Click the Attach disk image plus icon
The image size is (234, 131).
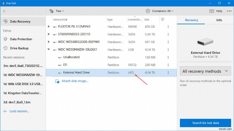tap(57, 81)
